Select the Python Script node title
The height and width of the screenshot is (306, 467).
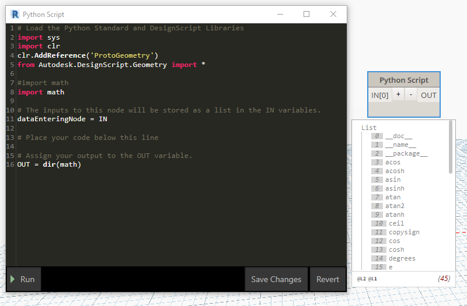point(403,80)
